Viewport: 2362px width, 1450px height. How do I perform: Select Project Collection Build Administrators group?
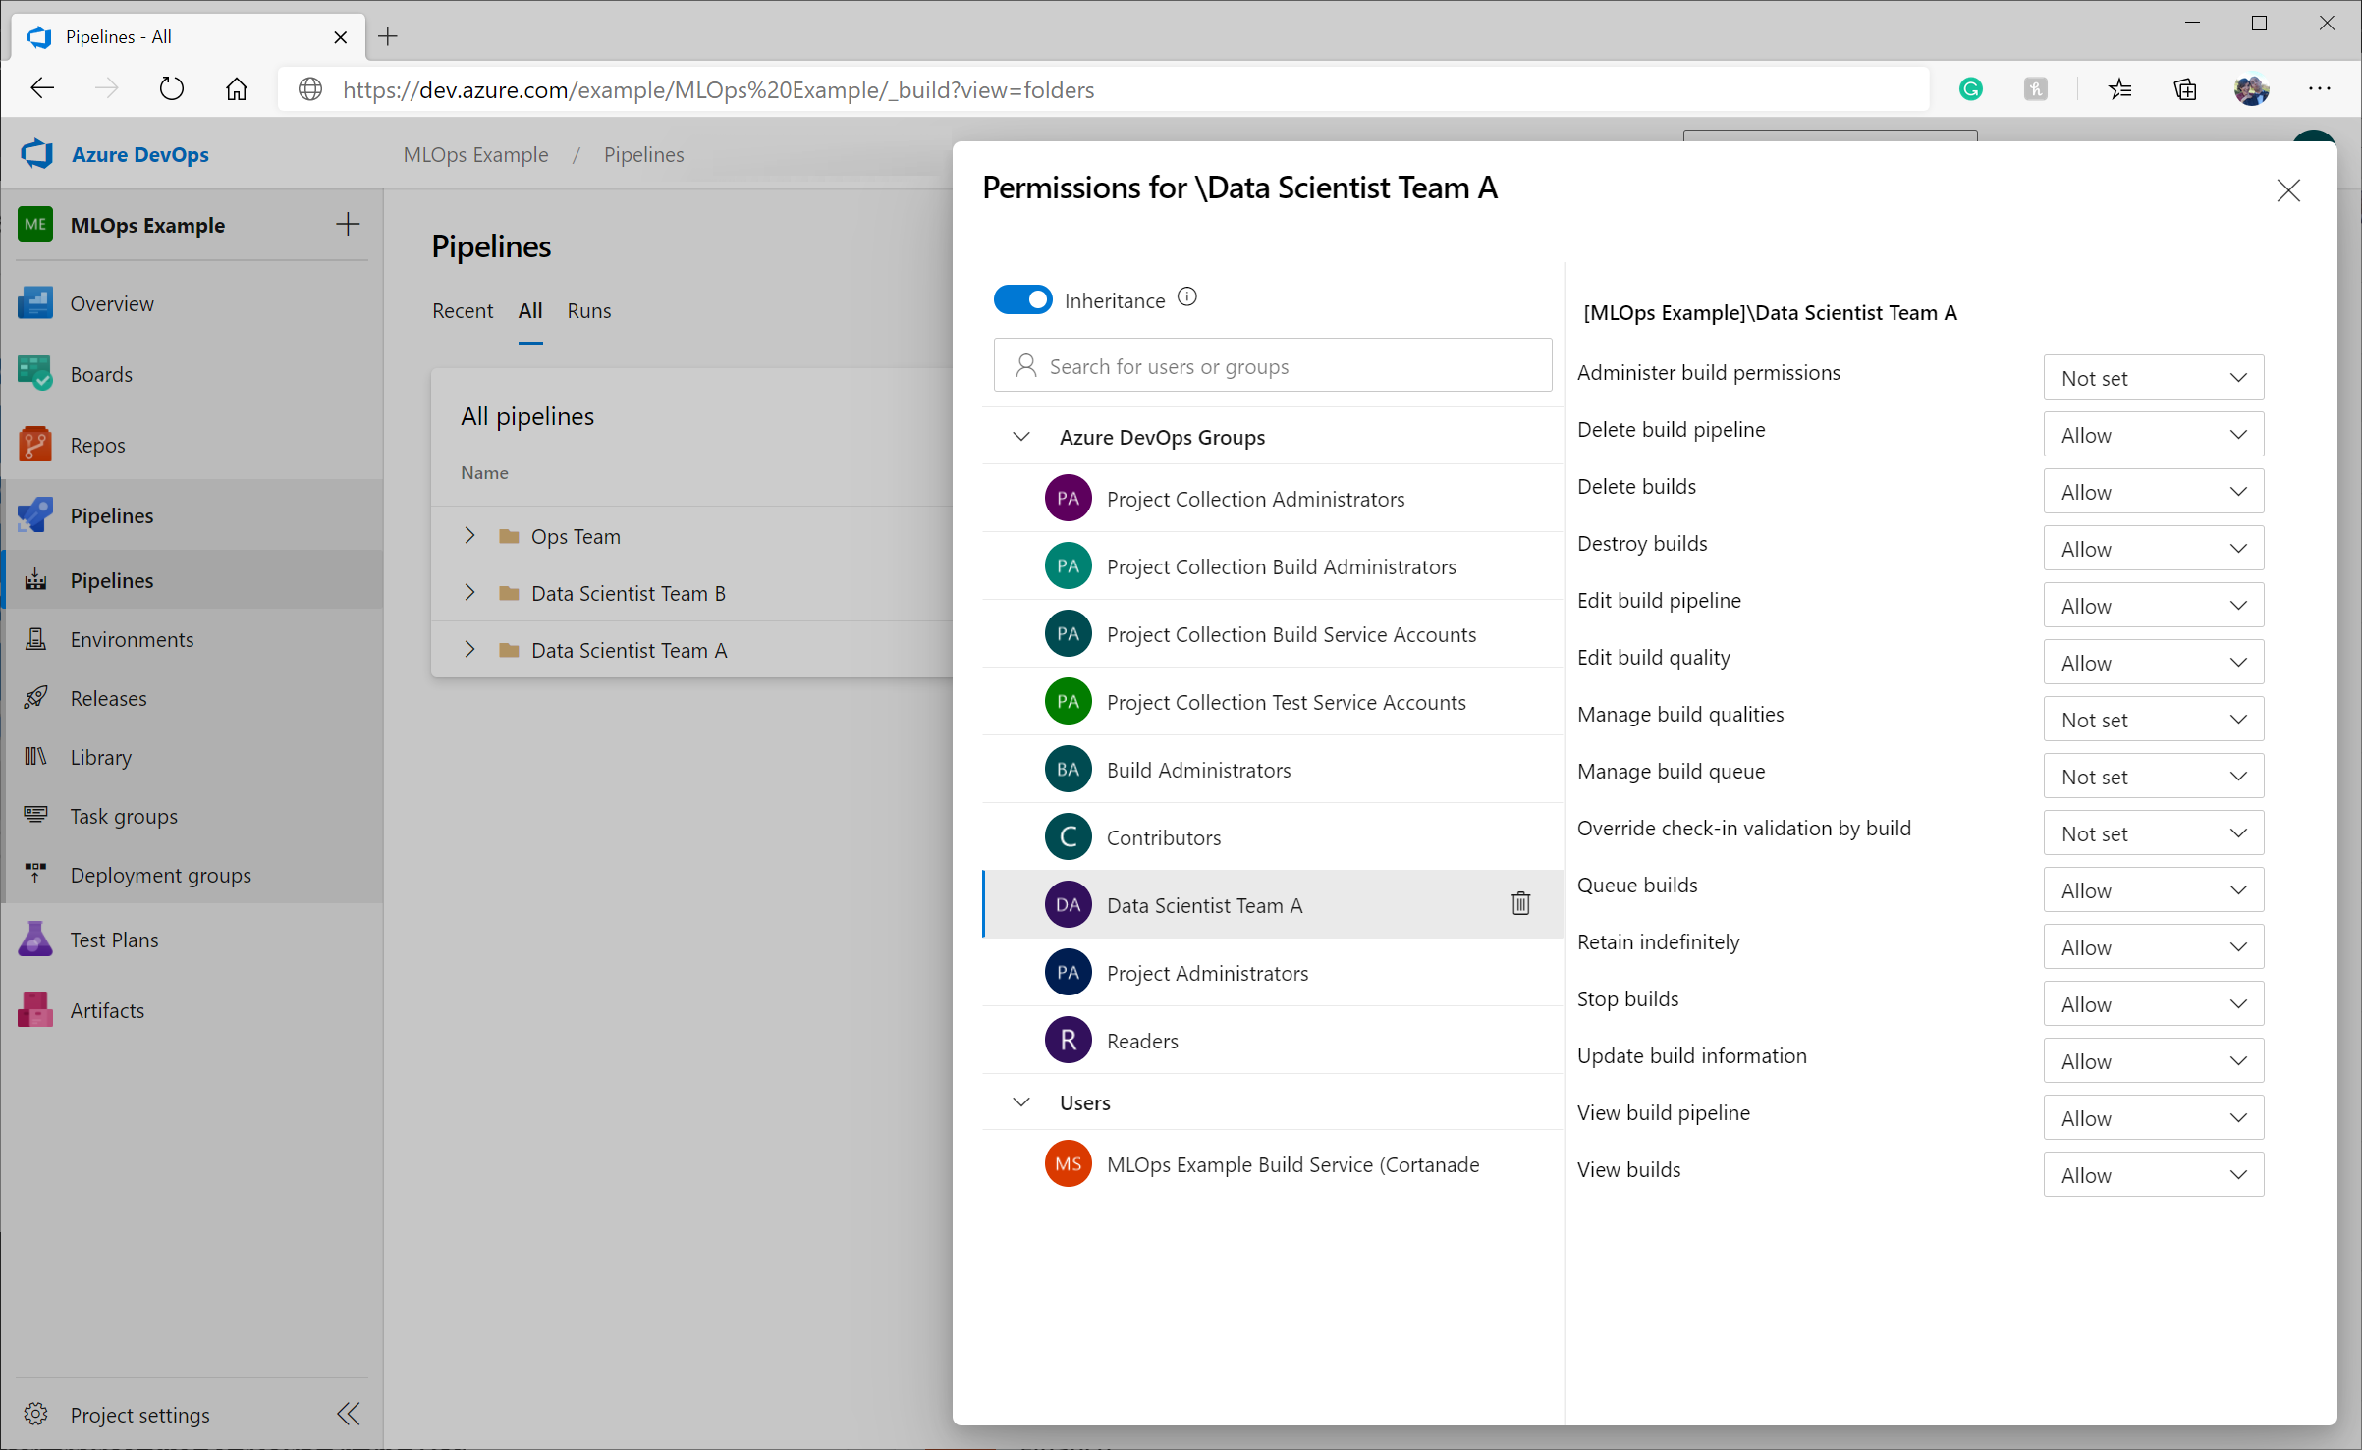[x=1272, y=566]
